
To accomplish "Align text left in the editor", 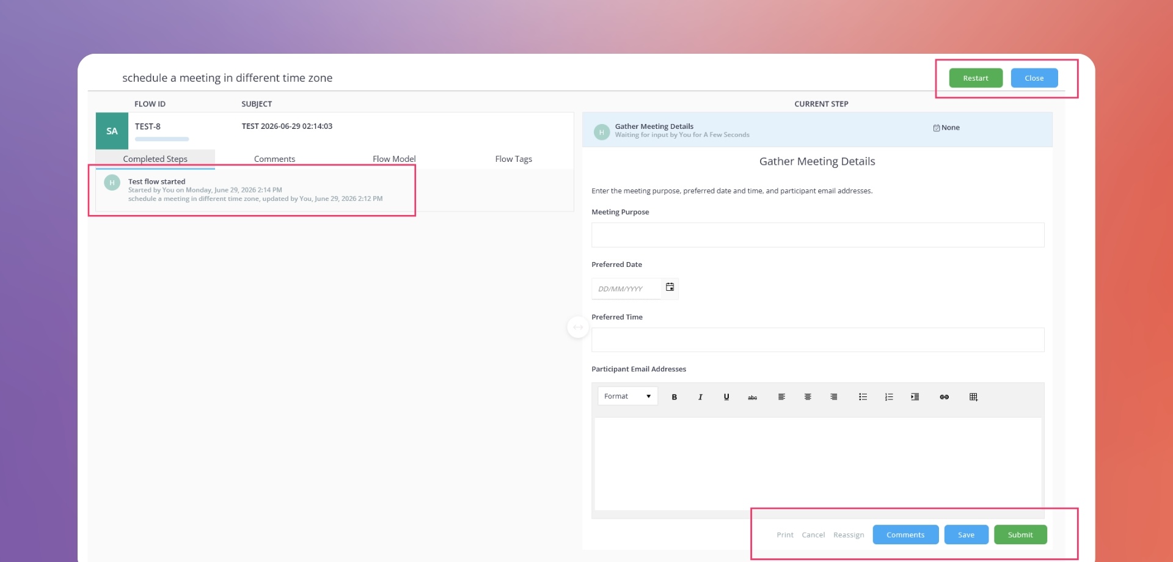I will (x=781, y=397).
